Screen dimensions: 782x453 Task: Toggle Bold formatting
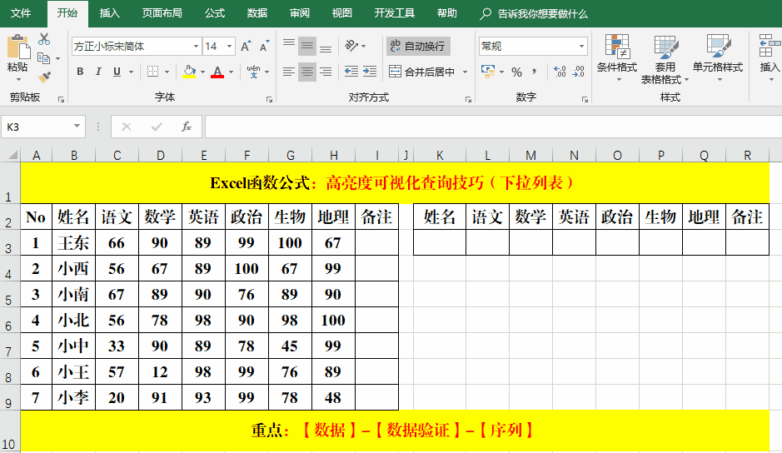click(81, 72)
